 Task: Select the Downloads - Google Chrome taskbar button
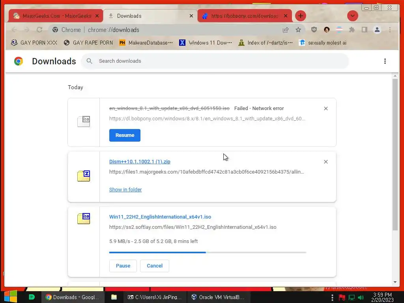(73, 297)
